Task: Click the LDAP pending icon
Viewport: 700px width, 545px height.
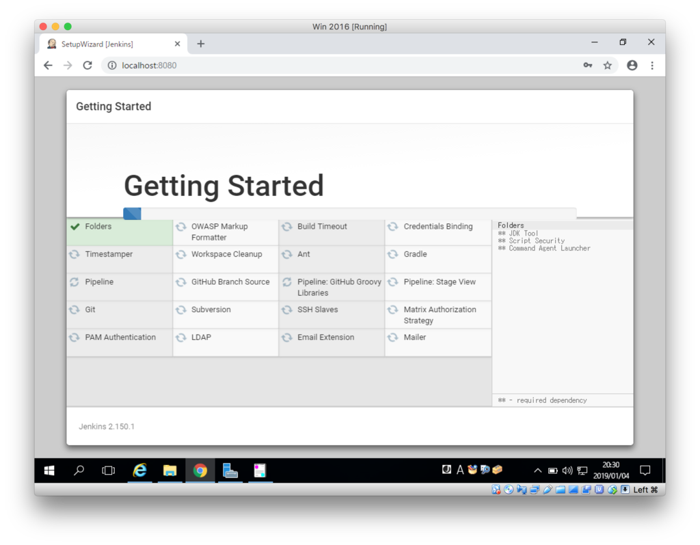Action: pyautogui.click(x=180, y=337)
